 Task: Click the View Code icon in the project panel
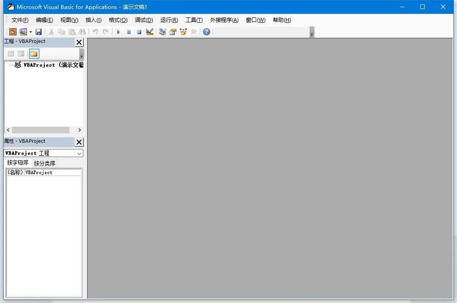pyautogui.click(x=11, y=53)
